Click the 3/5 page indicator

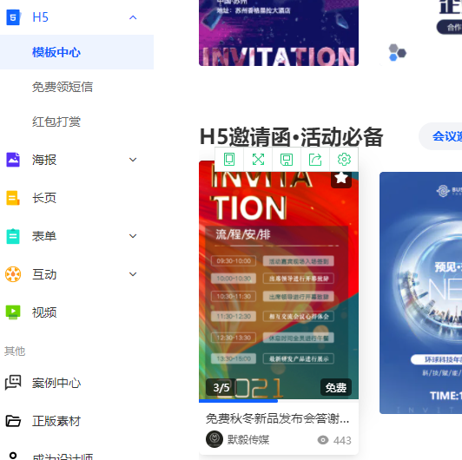click(221, 388)
